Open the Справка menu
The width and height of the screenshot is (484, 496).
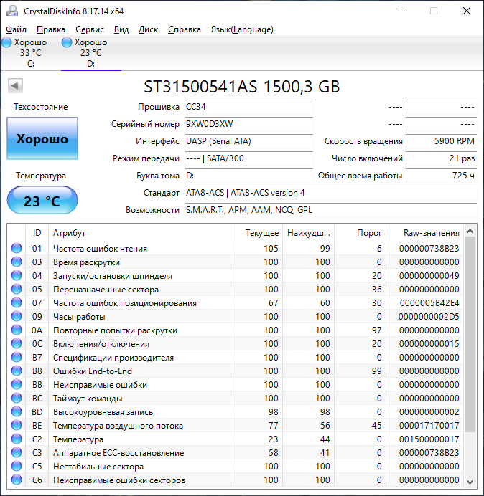click(x=184, y=29)
